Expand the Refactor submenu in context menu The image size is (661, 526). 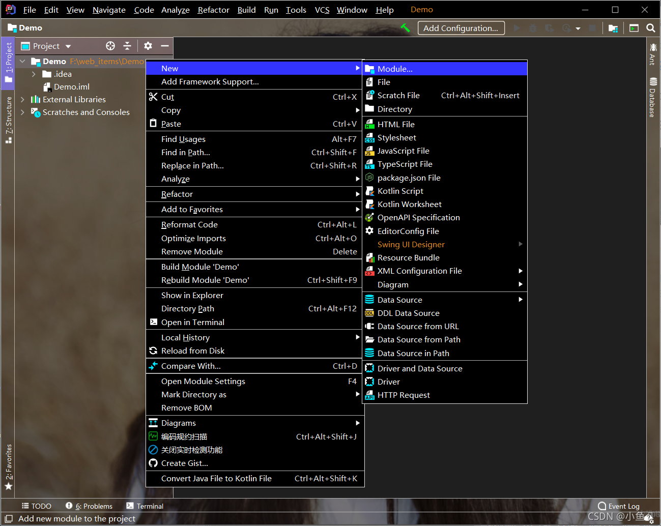(x=254, y=194)
